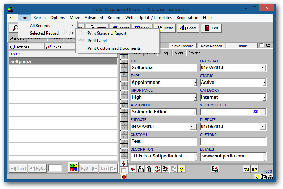Viewport: 283px width, 189px height.
Task: Open the CATEGORY dropdown showing Internet
Action: click(264, 97)
